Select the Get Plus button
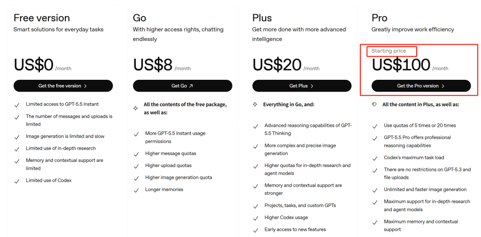The height and width of the screenshot is (237, 481). tap(302, 86)
